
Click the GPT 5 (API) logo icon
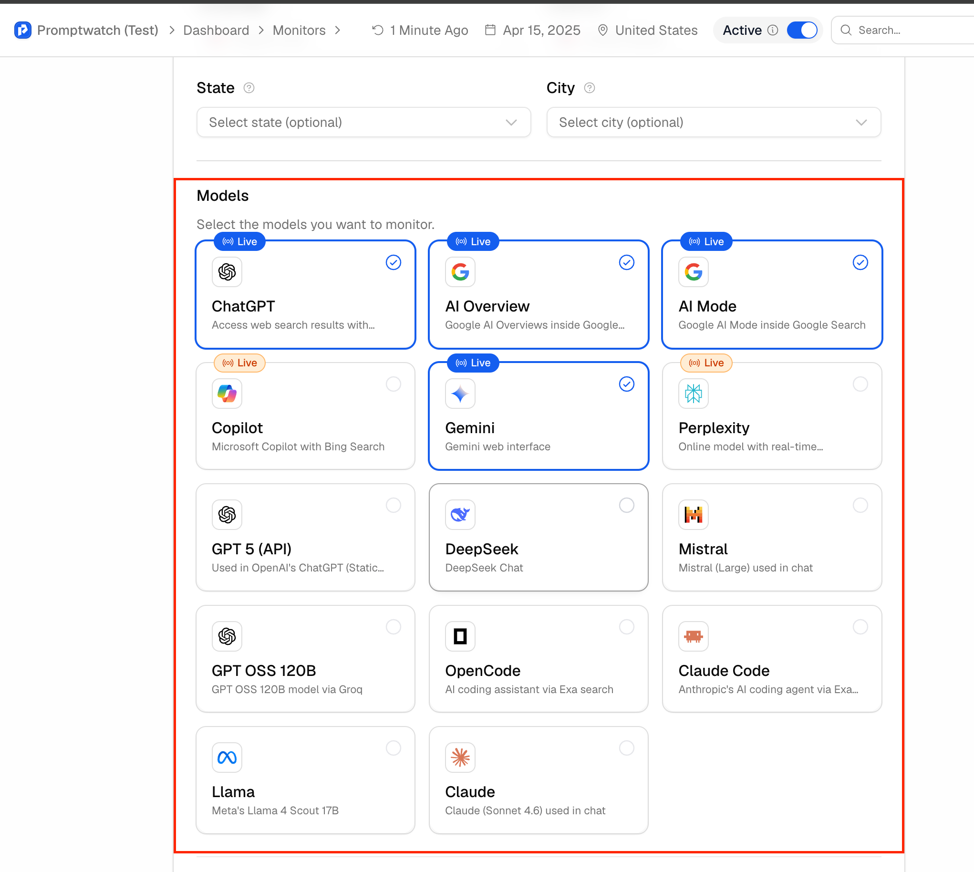coord(227,515)
